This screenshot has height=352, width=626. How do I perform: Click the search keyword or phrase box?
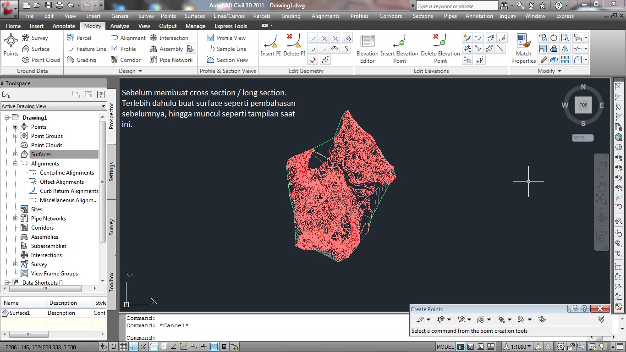point(457,6)
